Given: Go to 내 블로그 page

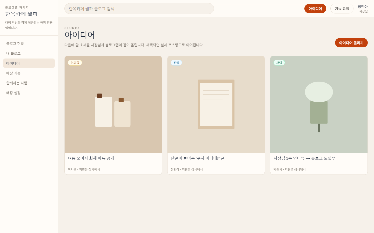Looking at the screenshot, I should coord(29,53).
